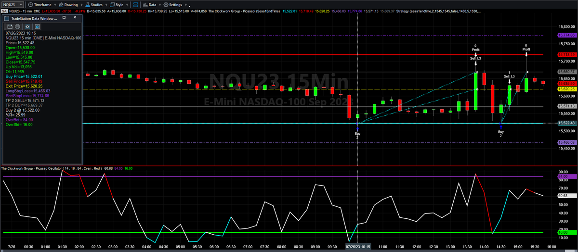Click the SA badge in the status line
Image resolution: width=578 pixels, height=252 pixels.
coord(4,11)
